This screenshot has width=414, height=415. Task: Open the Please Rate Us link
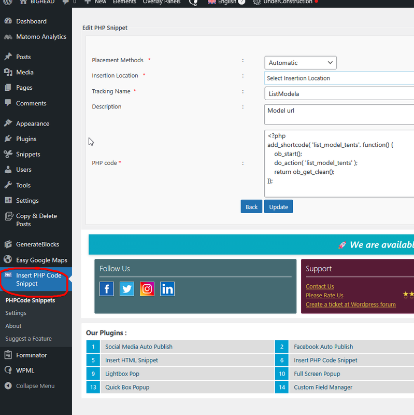click(324, 295)
